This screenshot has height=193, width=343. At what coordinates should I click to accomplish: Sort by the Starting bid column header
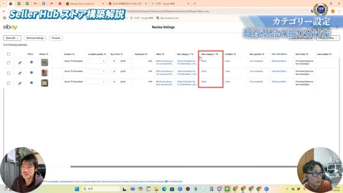[141, 54]
